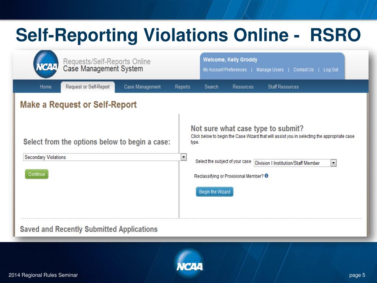Screen dimensions: 377x283
Task: Click the Welcome, Kelly Groddy text
Action: pyautogui.click(x=230, y=59)
